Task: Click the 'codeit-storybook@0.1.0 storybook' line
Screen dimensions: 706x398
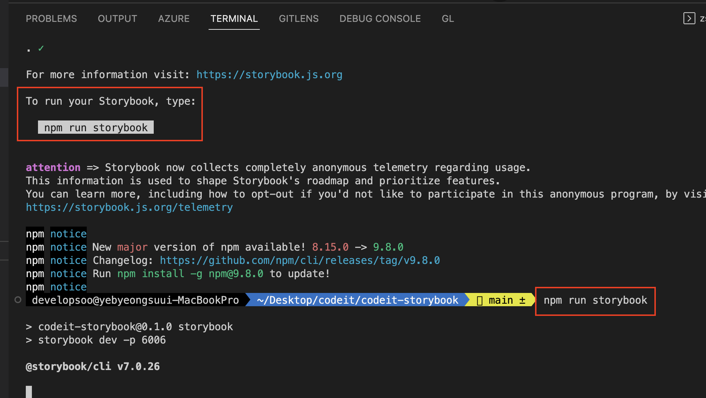Action: 129,327
